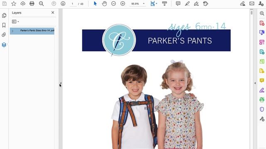Open Export PDF tool
The width and height of the screenshot is (266, 149).
coord(262,32)
